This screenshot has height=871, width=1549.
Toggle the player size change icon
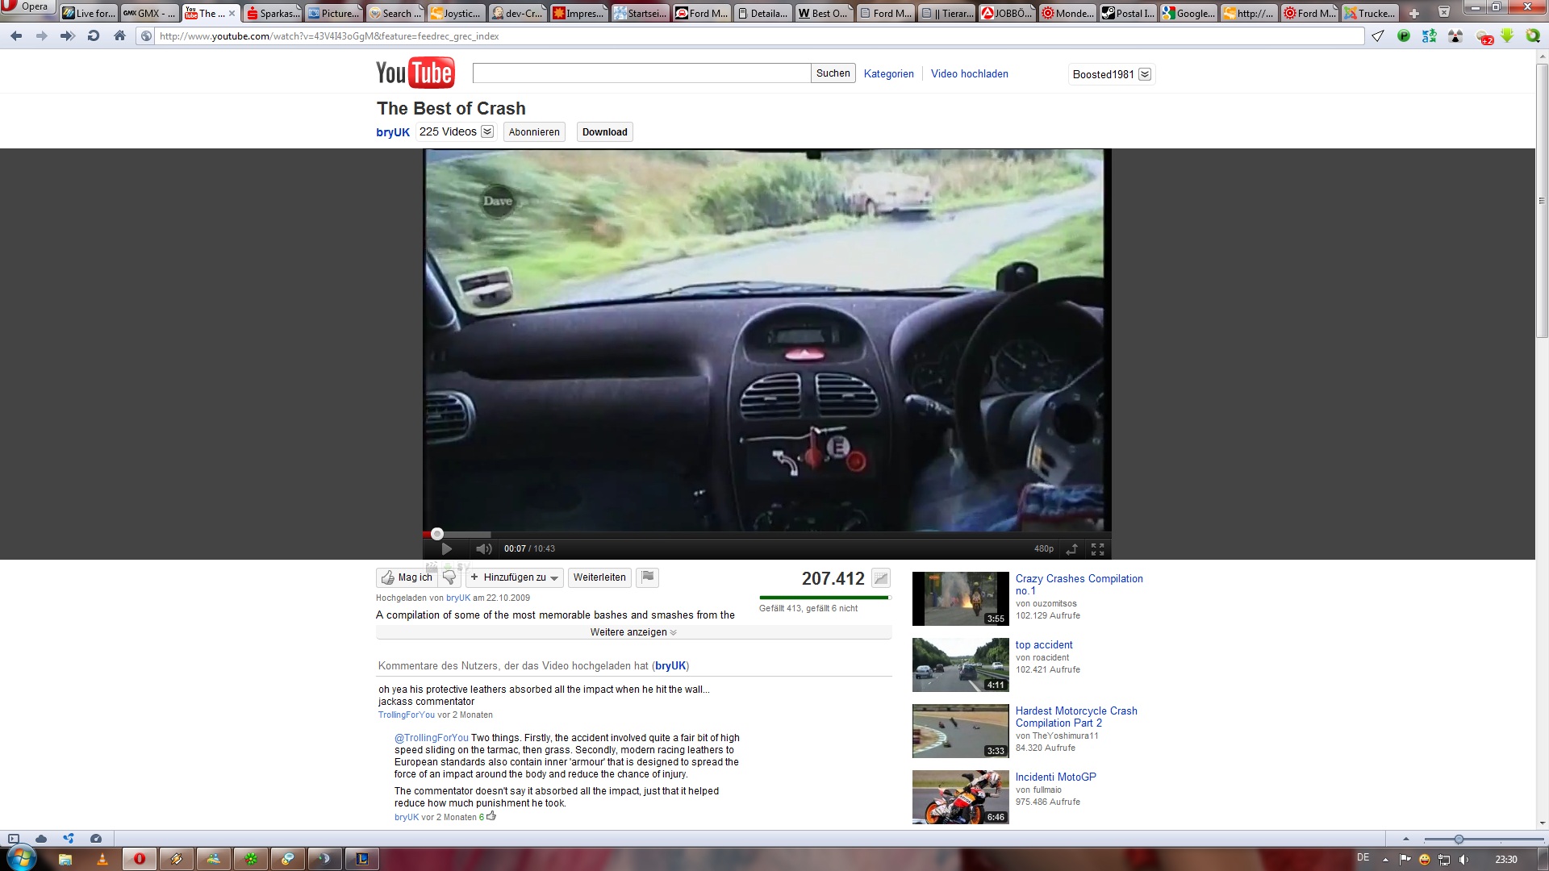click(x=1071, y=549)
